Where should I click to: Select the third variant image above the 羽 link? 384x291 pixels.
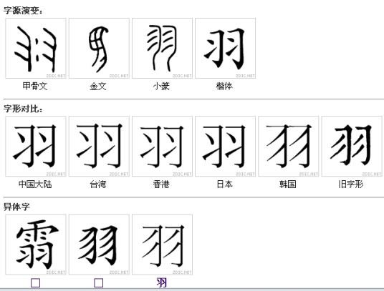pos(162,245)
